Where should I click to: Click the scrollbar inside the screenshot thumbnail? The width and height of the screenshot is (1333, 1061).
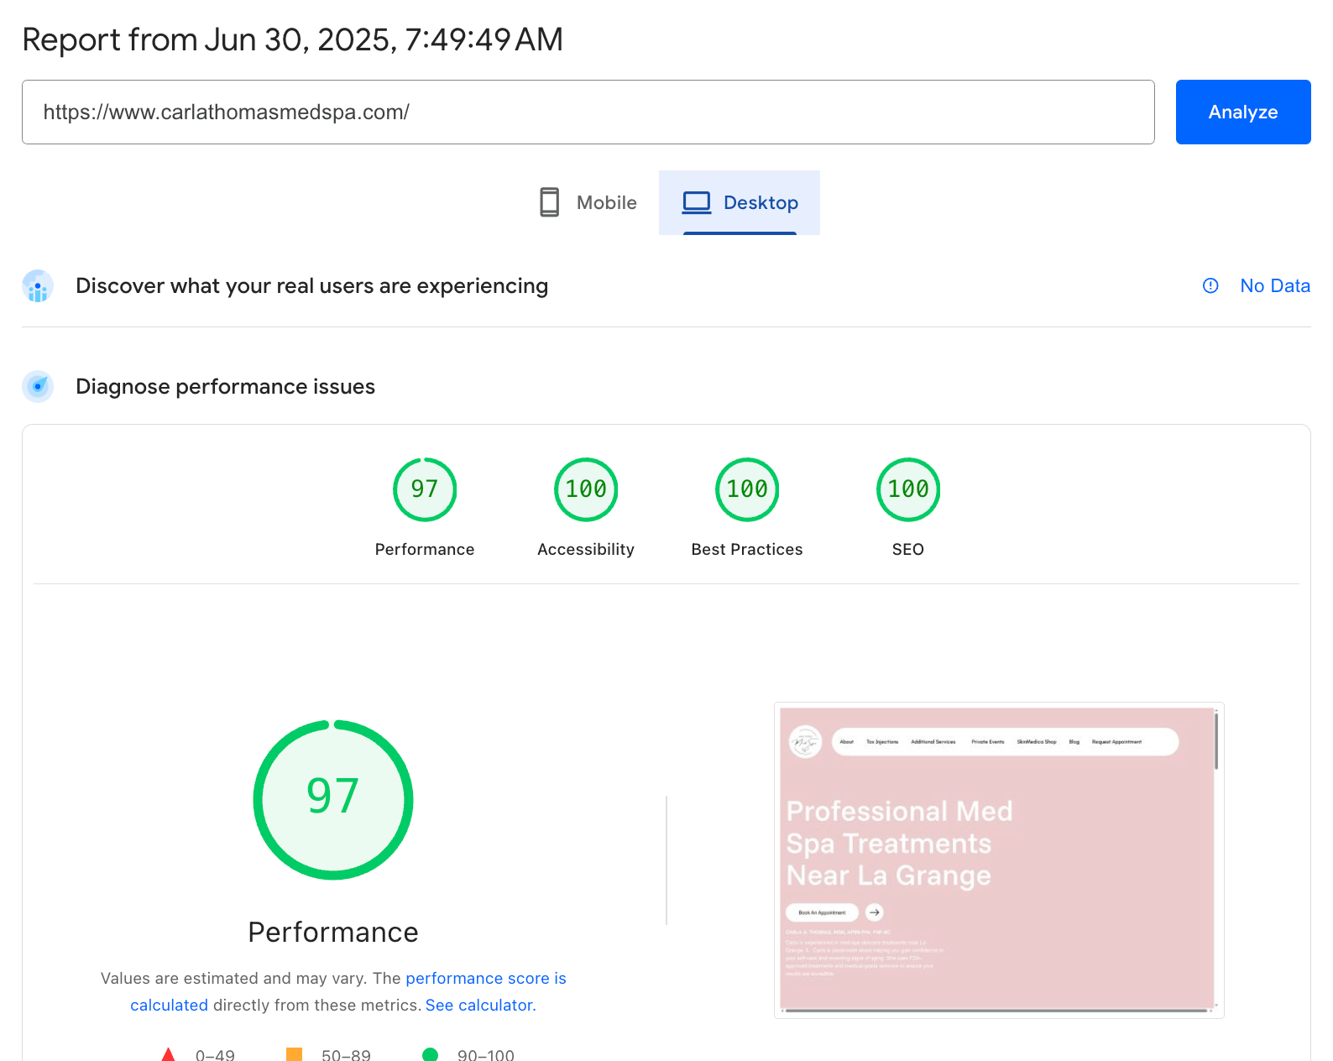point(1216,740)
